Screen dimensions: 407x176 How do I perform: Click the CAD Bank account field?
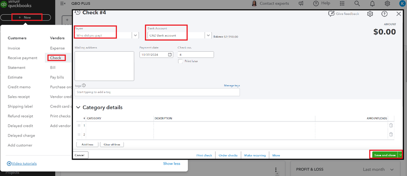(x=176, y=35)
